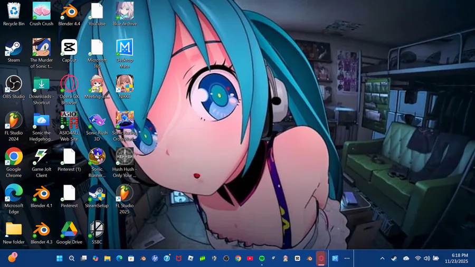Open McAfee from the taskbar

179,258
